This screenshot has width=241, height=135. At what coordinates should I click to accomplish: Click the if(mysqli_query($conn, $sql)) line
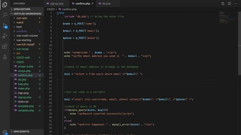click(86, 110)
